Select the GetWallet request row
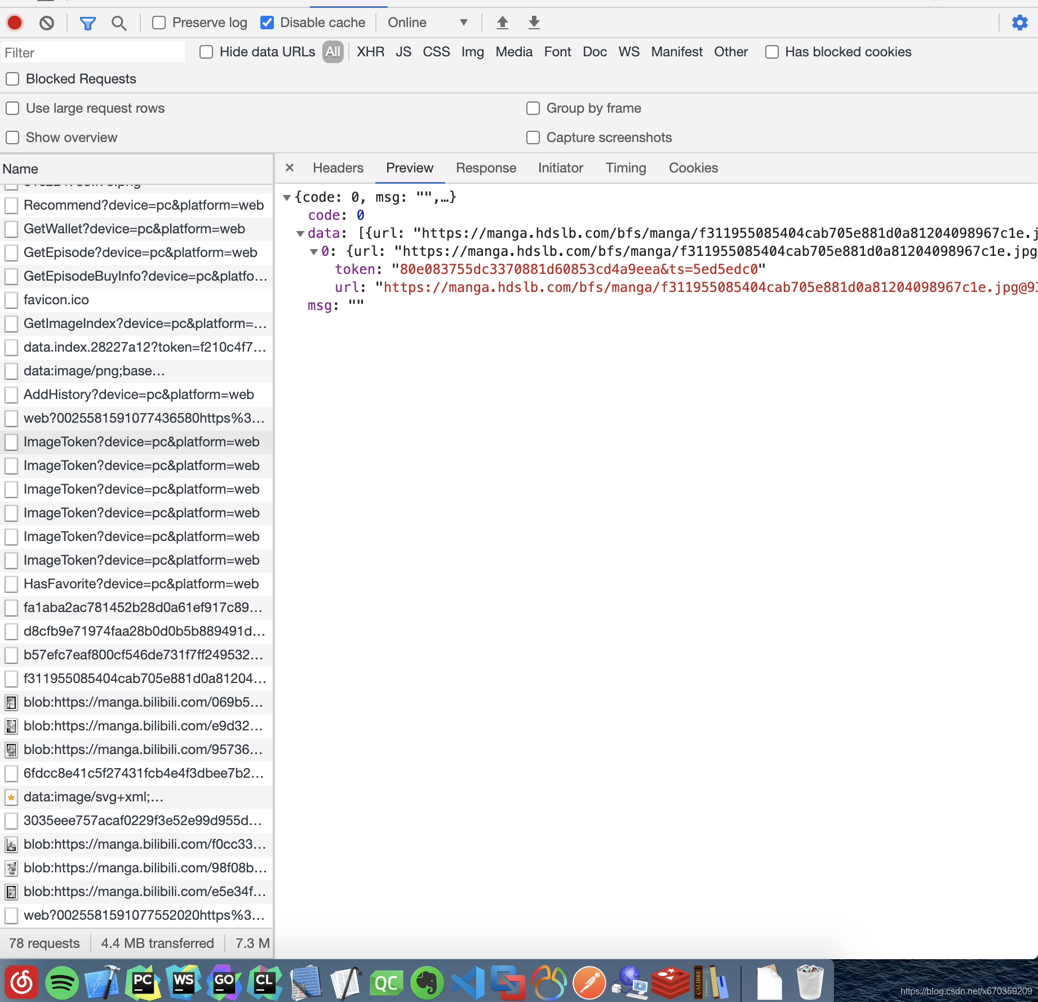The height and width of the screenshot is (1002, 1038). tap(136, 229)
